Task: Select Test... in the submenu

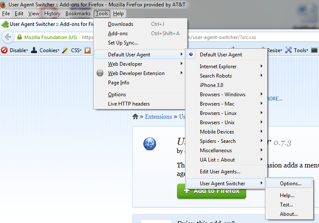Action: click(x=289, y=204)
